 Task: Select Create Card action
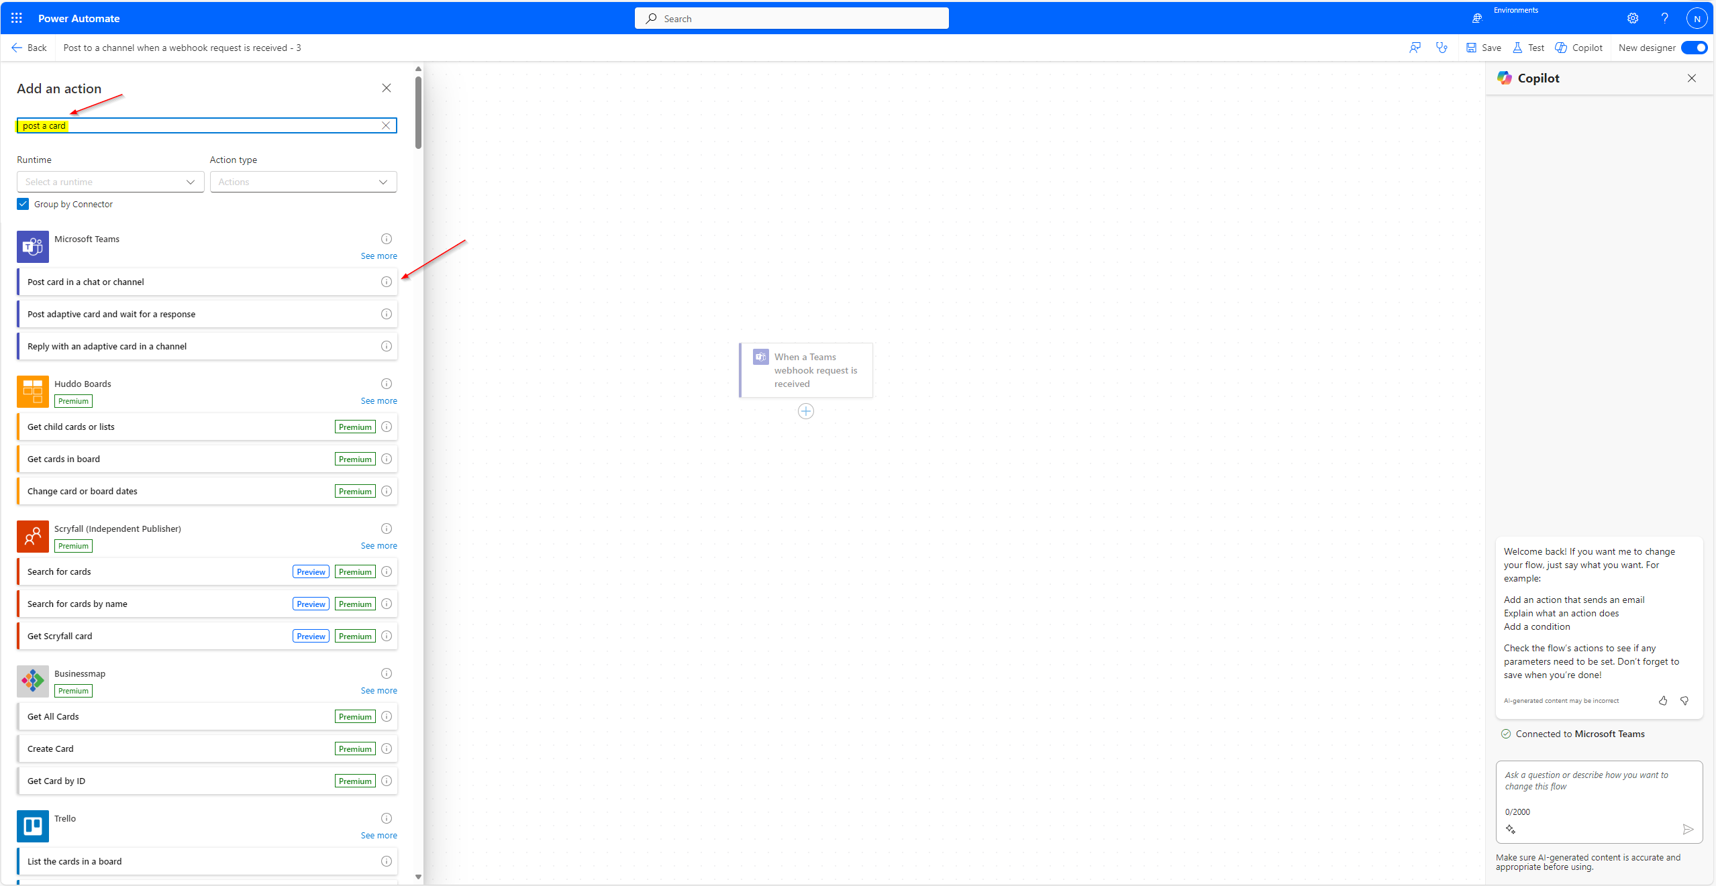(x=207, y=749)
